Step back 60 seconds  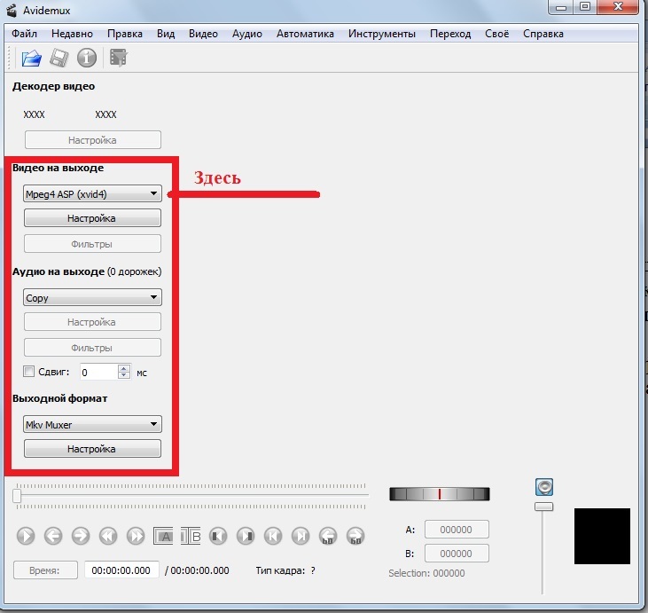(328, 536)
